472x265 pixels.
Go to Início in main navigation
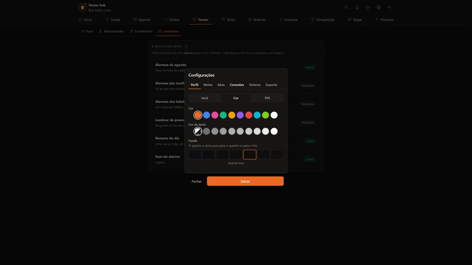coord(85,20)
